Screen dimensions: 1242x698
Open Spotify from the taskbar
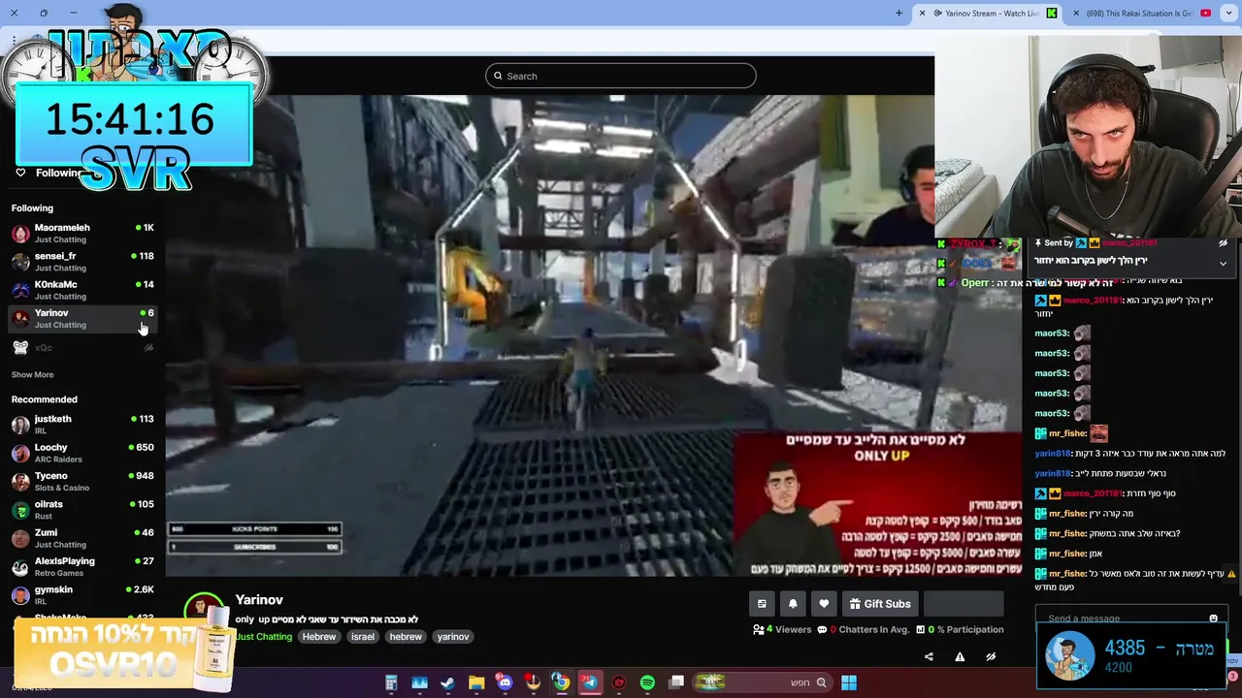pyautogui.click(x=647, y=682)
